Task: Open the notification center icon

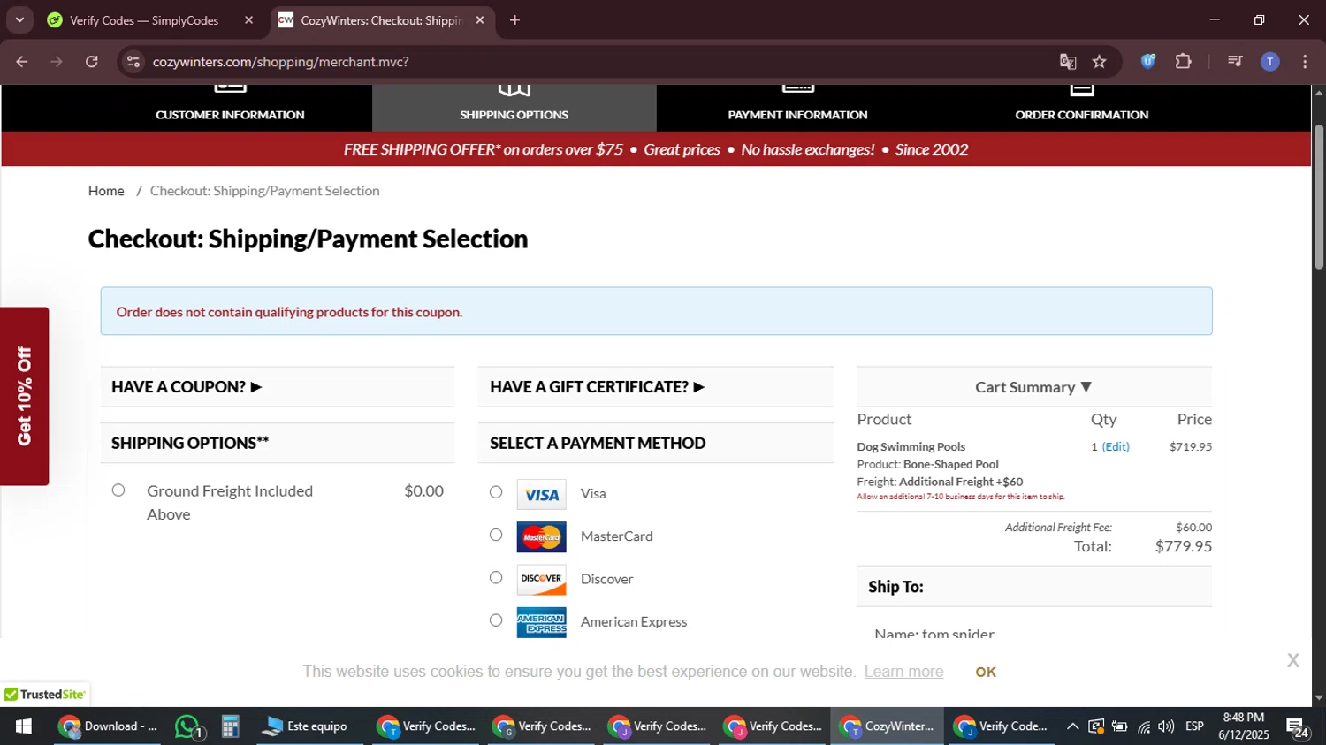Action: tap(1298, 727)
